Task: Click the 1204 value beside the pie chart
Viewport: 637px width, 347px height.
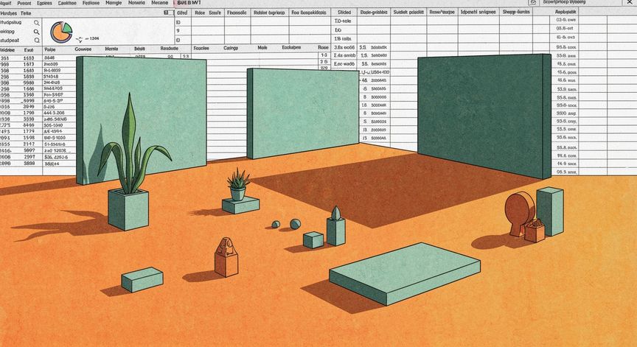Action: pos(94,38)
